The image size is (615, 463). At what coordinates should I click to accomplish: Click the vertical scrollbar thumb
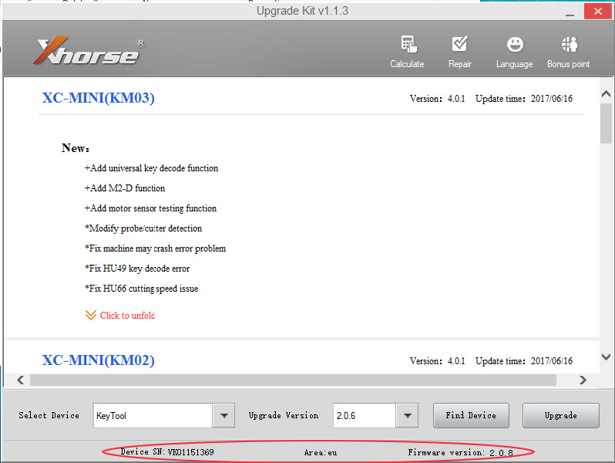pyautogui.click(x=606, y=123)
